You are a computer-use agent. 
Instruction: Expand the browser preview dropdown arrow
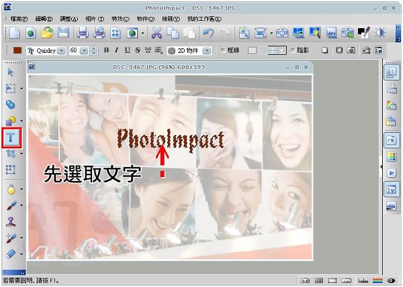pyautogui.click(x=143, y=34)
